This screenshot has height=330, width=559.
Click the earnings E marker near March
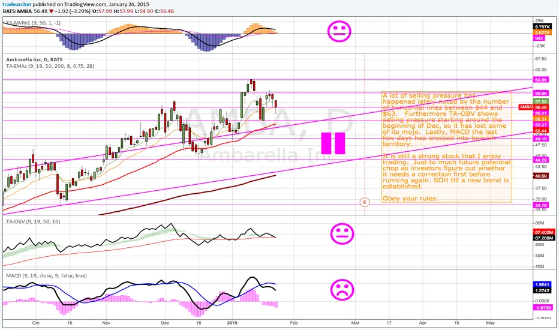[x=364, y=202]
